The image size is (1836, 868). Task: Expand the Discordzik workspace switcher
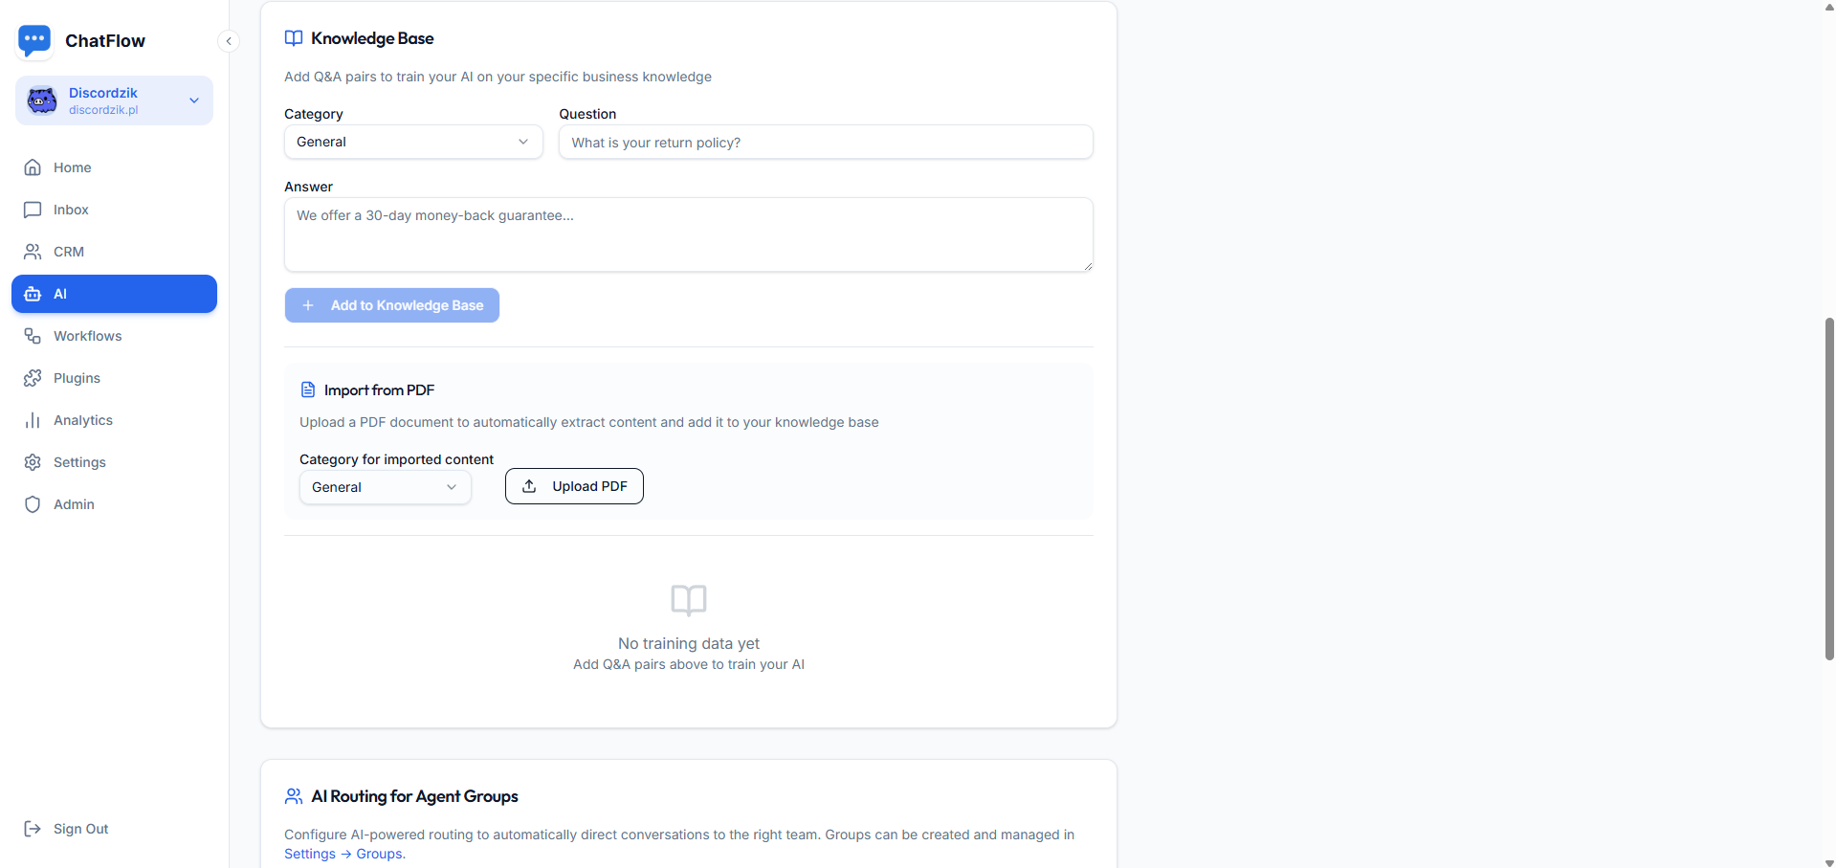pos(194,100)
